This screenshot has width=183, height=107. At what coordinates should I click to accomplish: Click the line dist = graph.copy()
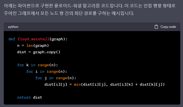39,52
